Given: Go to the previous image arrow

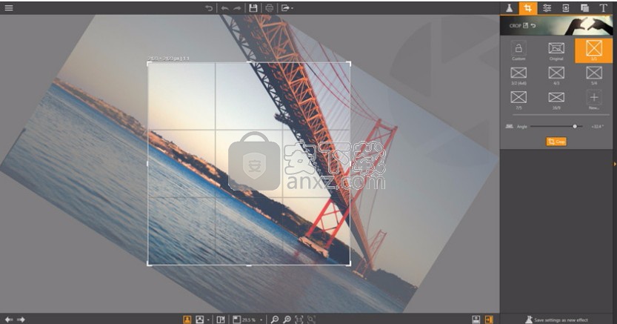Looking at the screenshot, I should tap(9, 320).
